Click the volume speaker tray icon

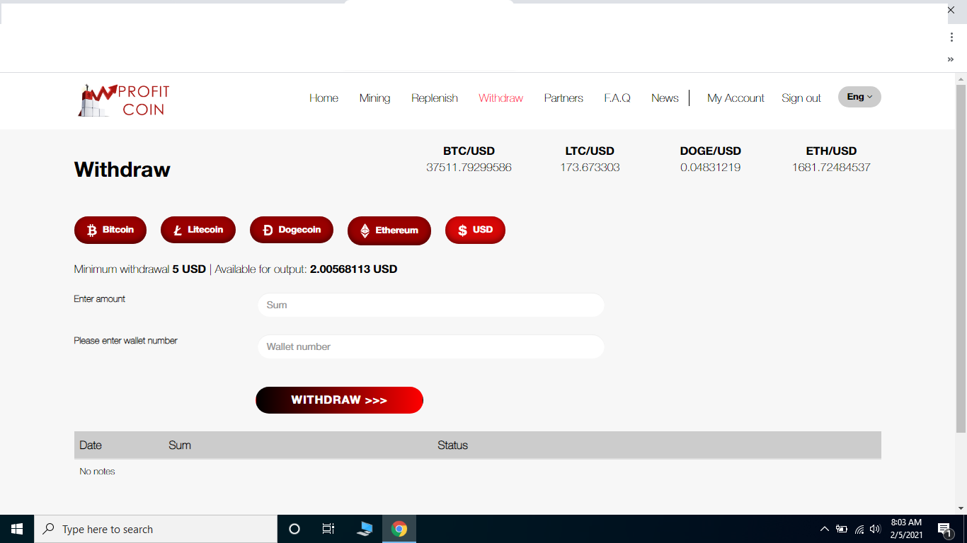[x=876, y=529]
